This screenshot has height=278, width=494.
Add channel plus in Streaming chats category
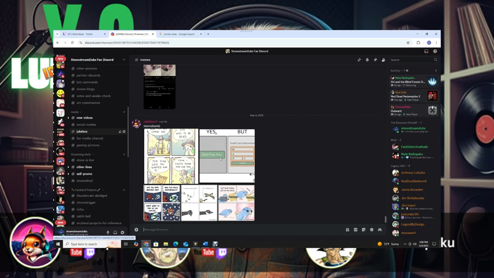pyautogui.click(x=124, y=154)
